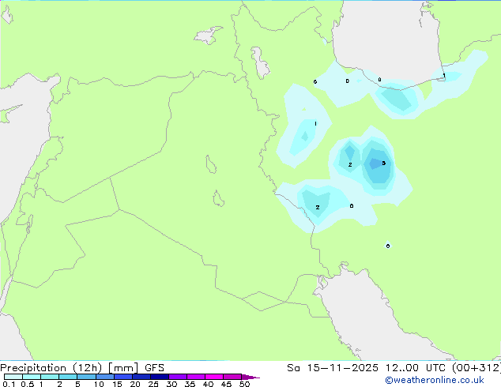Image resolution: width=501 pixels, height=387 pixels.
Task: Click the '25' legend scale label
Action: pyautogui.click(x=153, y=384)
